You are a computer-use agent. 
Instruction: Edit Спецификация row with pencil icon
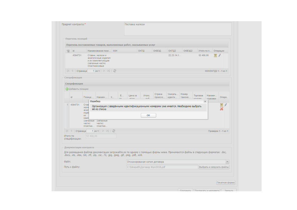point(226,105)
